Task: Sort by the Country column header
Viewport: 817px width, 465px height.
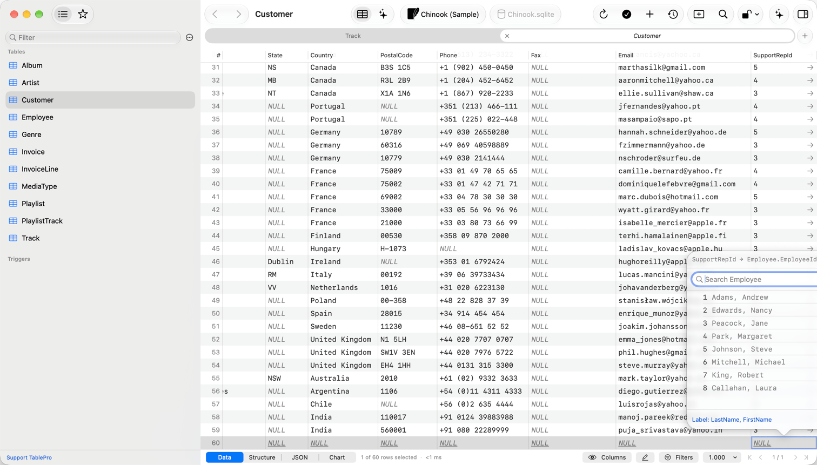Action: pyautogui.click(x=343, y=55)
